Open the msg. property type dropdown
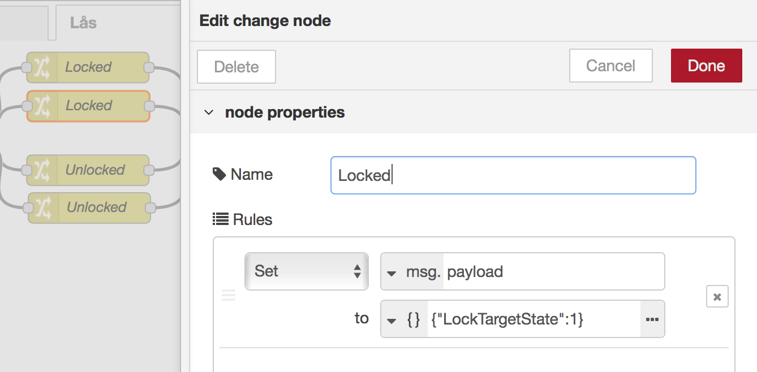Screen dimensions: 757x372 click(x=392, y=272)
